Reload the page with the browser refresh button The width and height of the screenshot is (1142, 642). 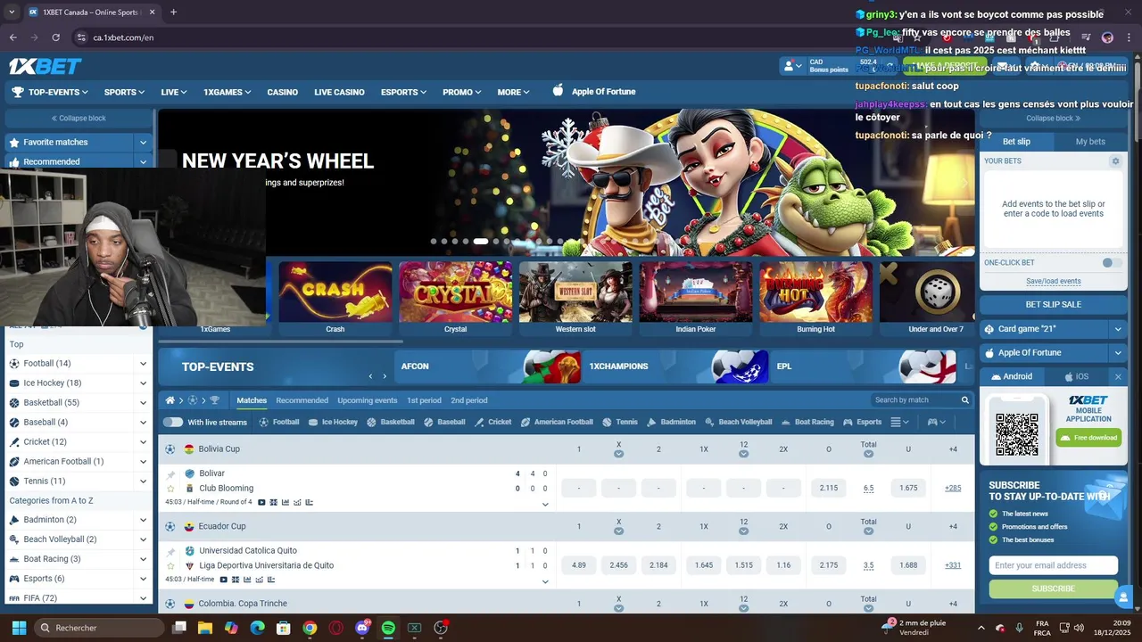coord(55,37)
